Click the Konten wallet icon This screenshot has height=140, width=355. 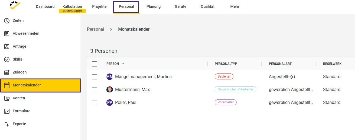coord(7,98)
